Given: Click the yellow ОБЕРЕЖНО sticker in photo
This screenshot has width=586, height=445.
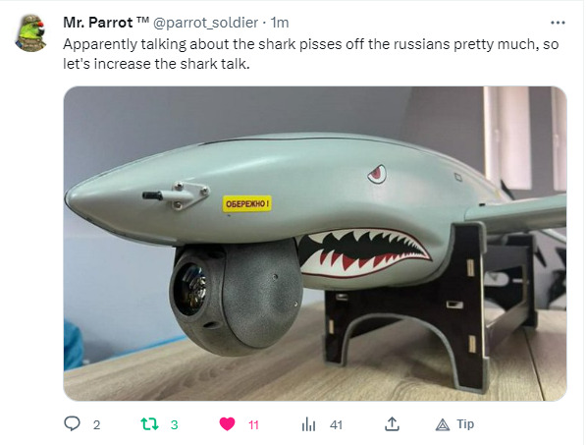Looking at the screenshot, I should [247, 203].
